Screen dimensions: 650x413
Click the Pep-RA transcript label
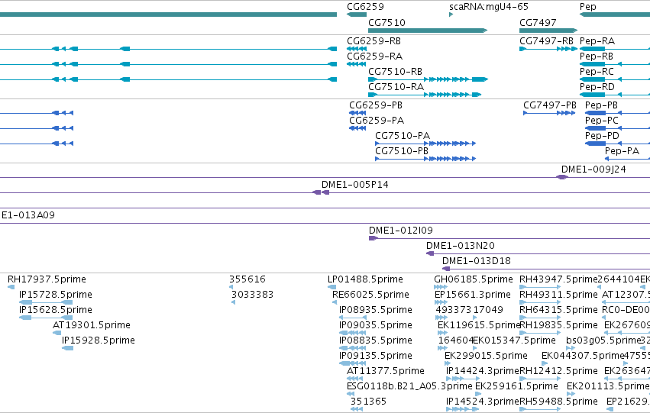tap(597, 41)
